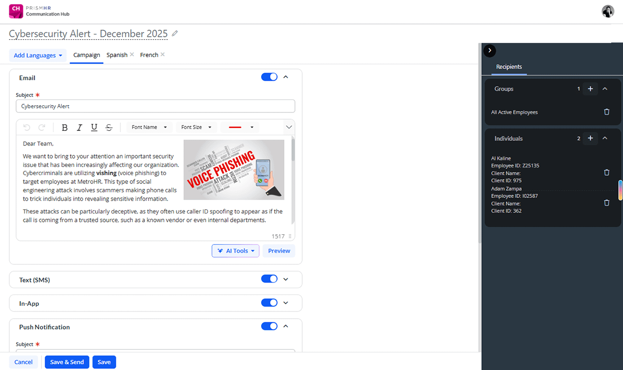Disable the Text (SMS) channel toggle

click(269, 279)
